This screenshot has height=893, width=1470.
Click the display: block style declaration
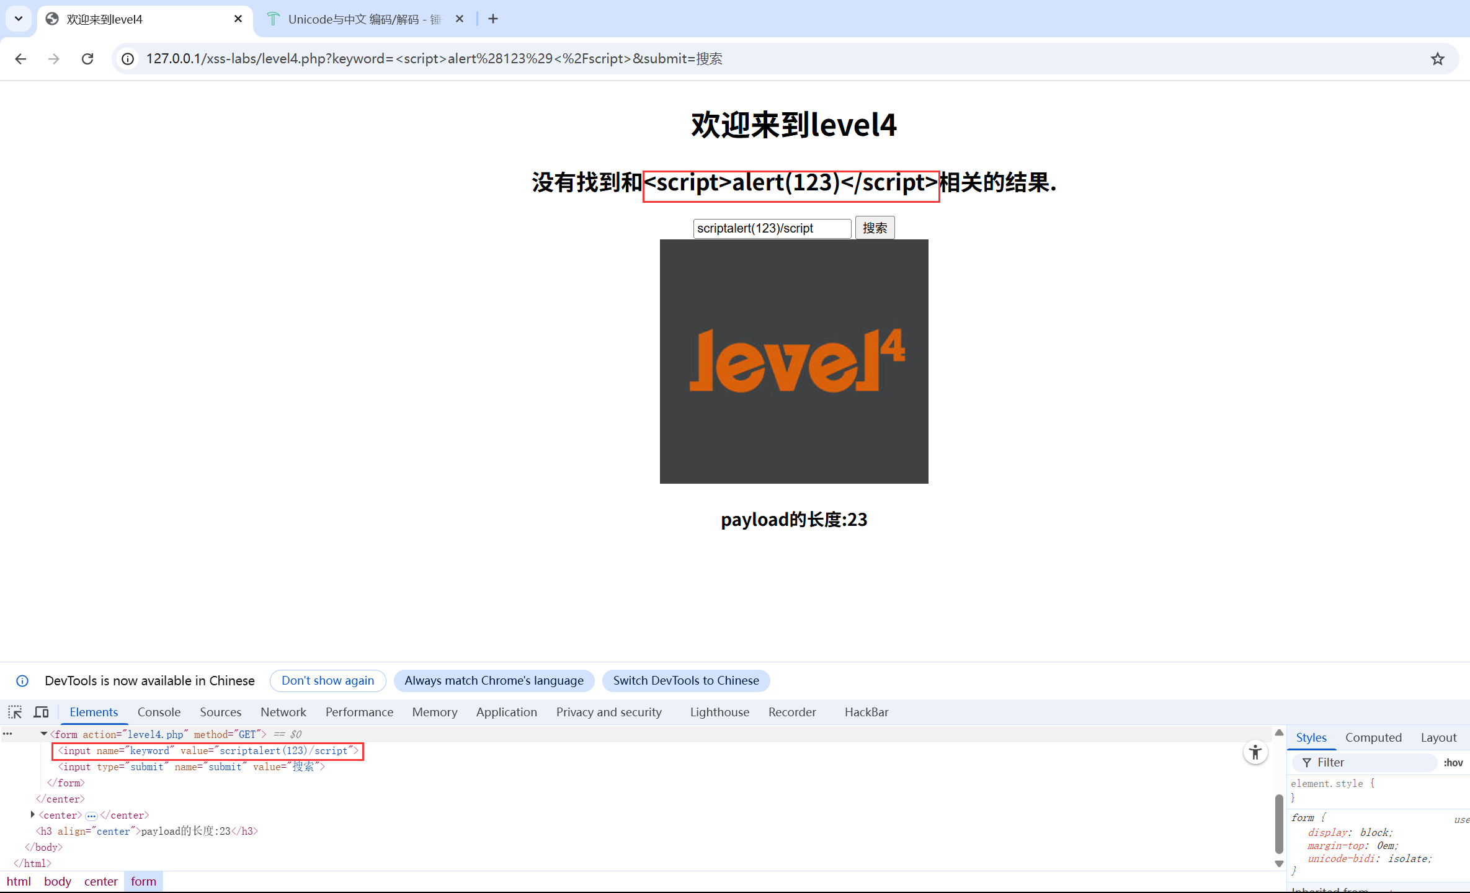(1350, 833)
